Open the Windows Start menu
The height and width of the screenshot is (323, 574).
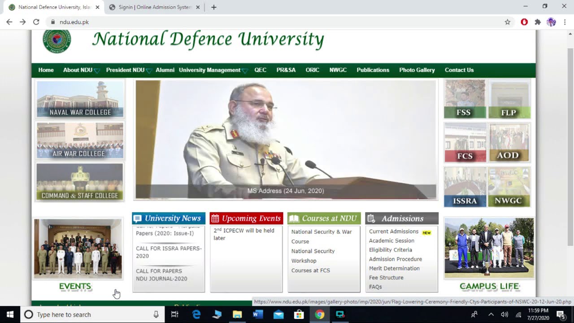click(10, 314)
